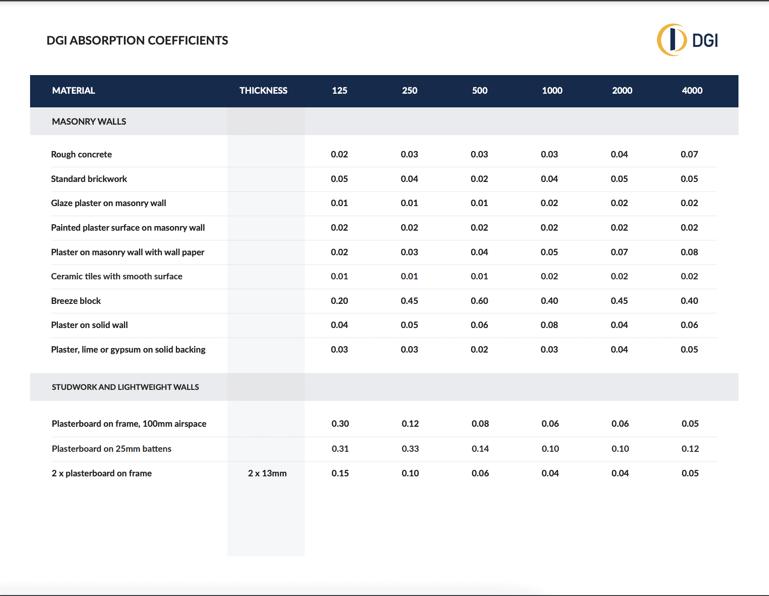Select the MATERIAL column header

[x=73, y=91]
